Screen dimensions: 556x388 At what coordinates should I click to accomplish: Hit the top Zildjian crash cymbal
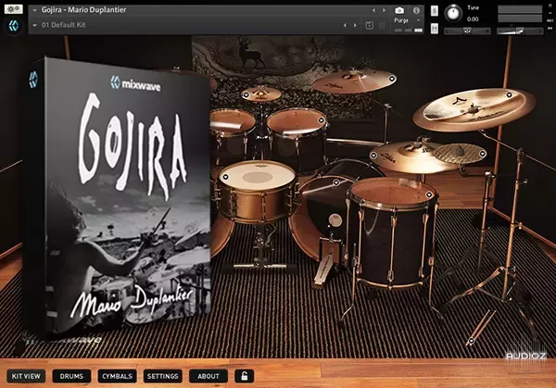tap(353, 81)
